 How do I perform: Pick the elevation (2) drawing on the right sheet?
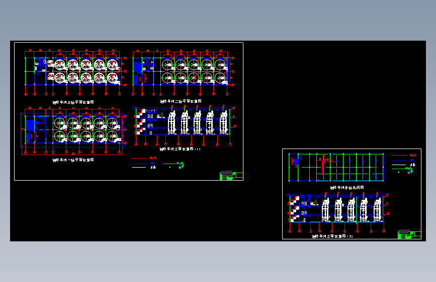click(337, 212)
